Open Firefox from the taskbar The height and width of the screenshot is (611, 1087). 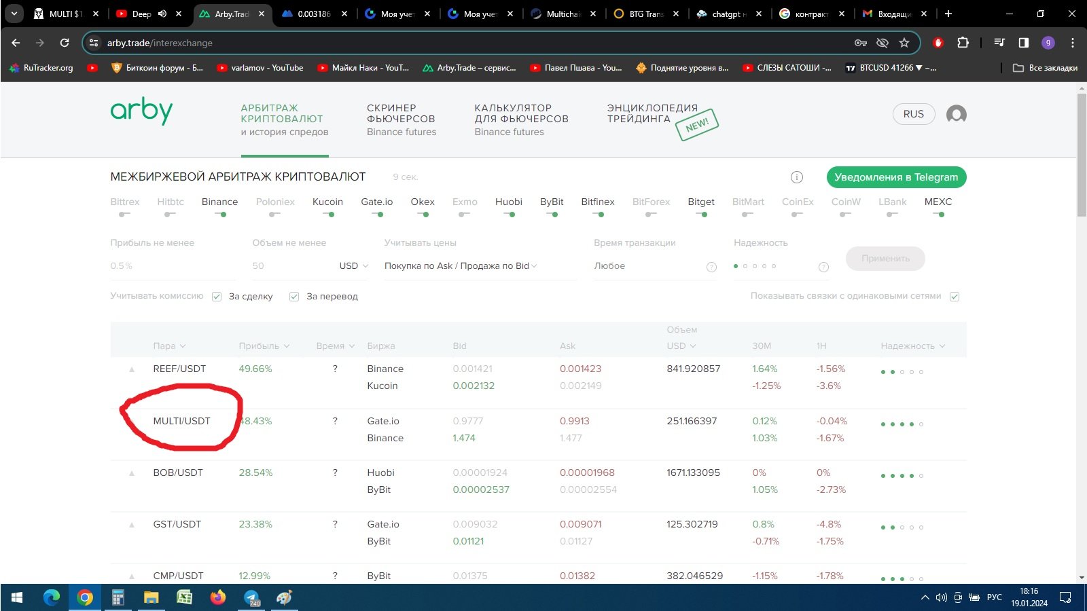tap(217, 597)
